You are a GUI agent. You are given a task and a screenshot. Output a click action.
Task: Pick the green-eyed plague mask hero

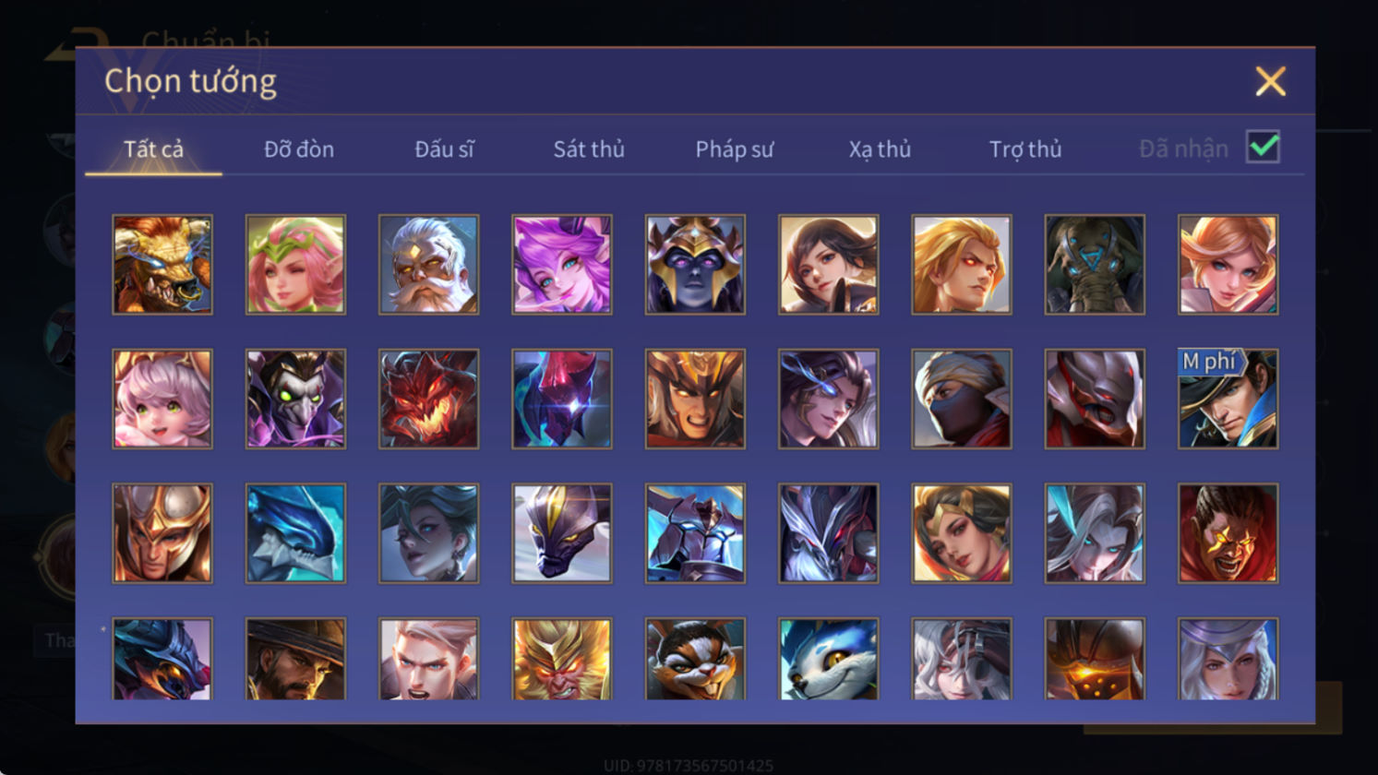pos(295,399)
